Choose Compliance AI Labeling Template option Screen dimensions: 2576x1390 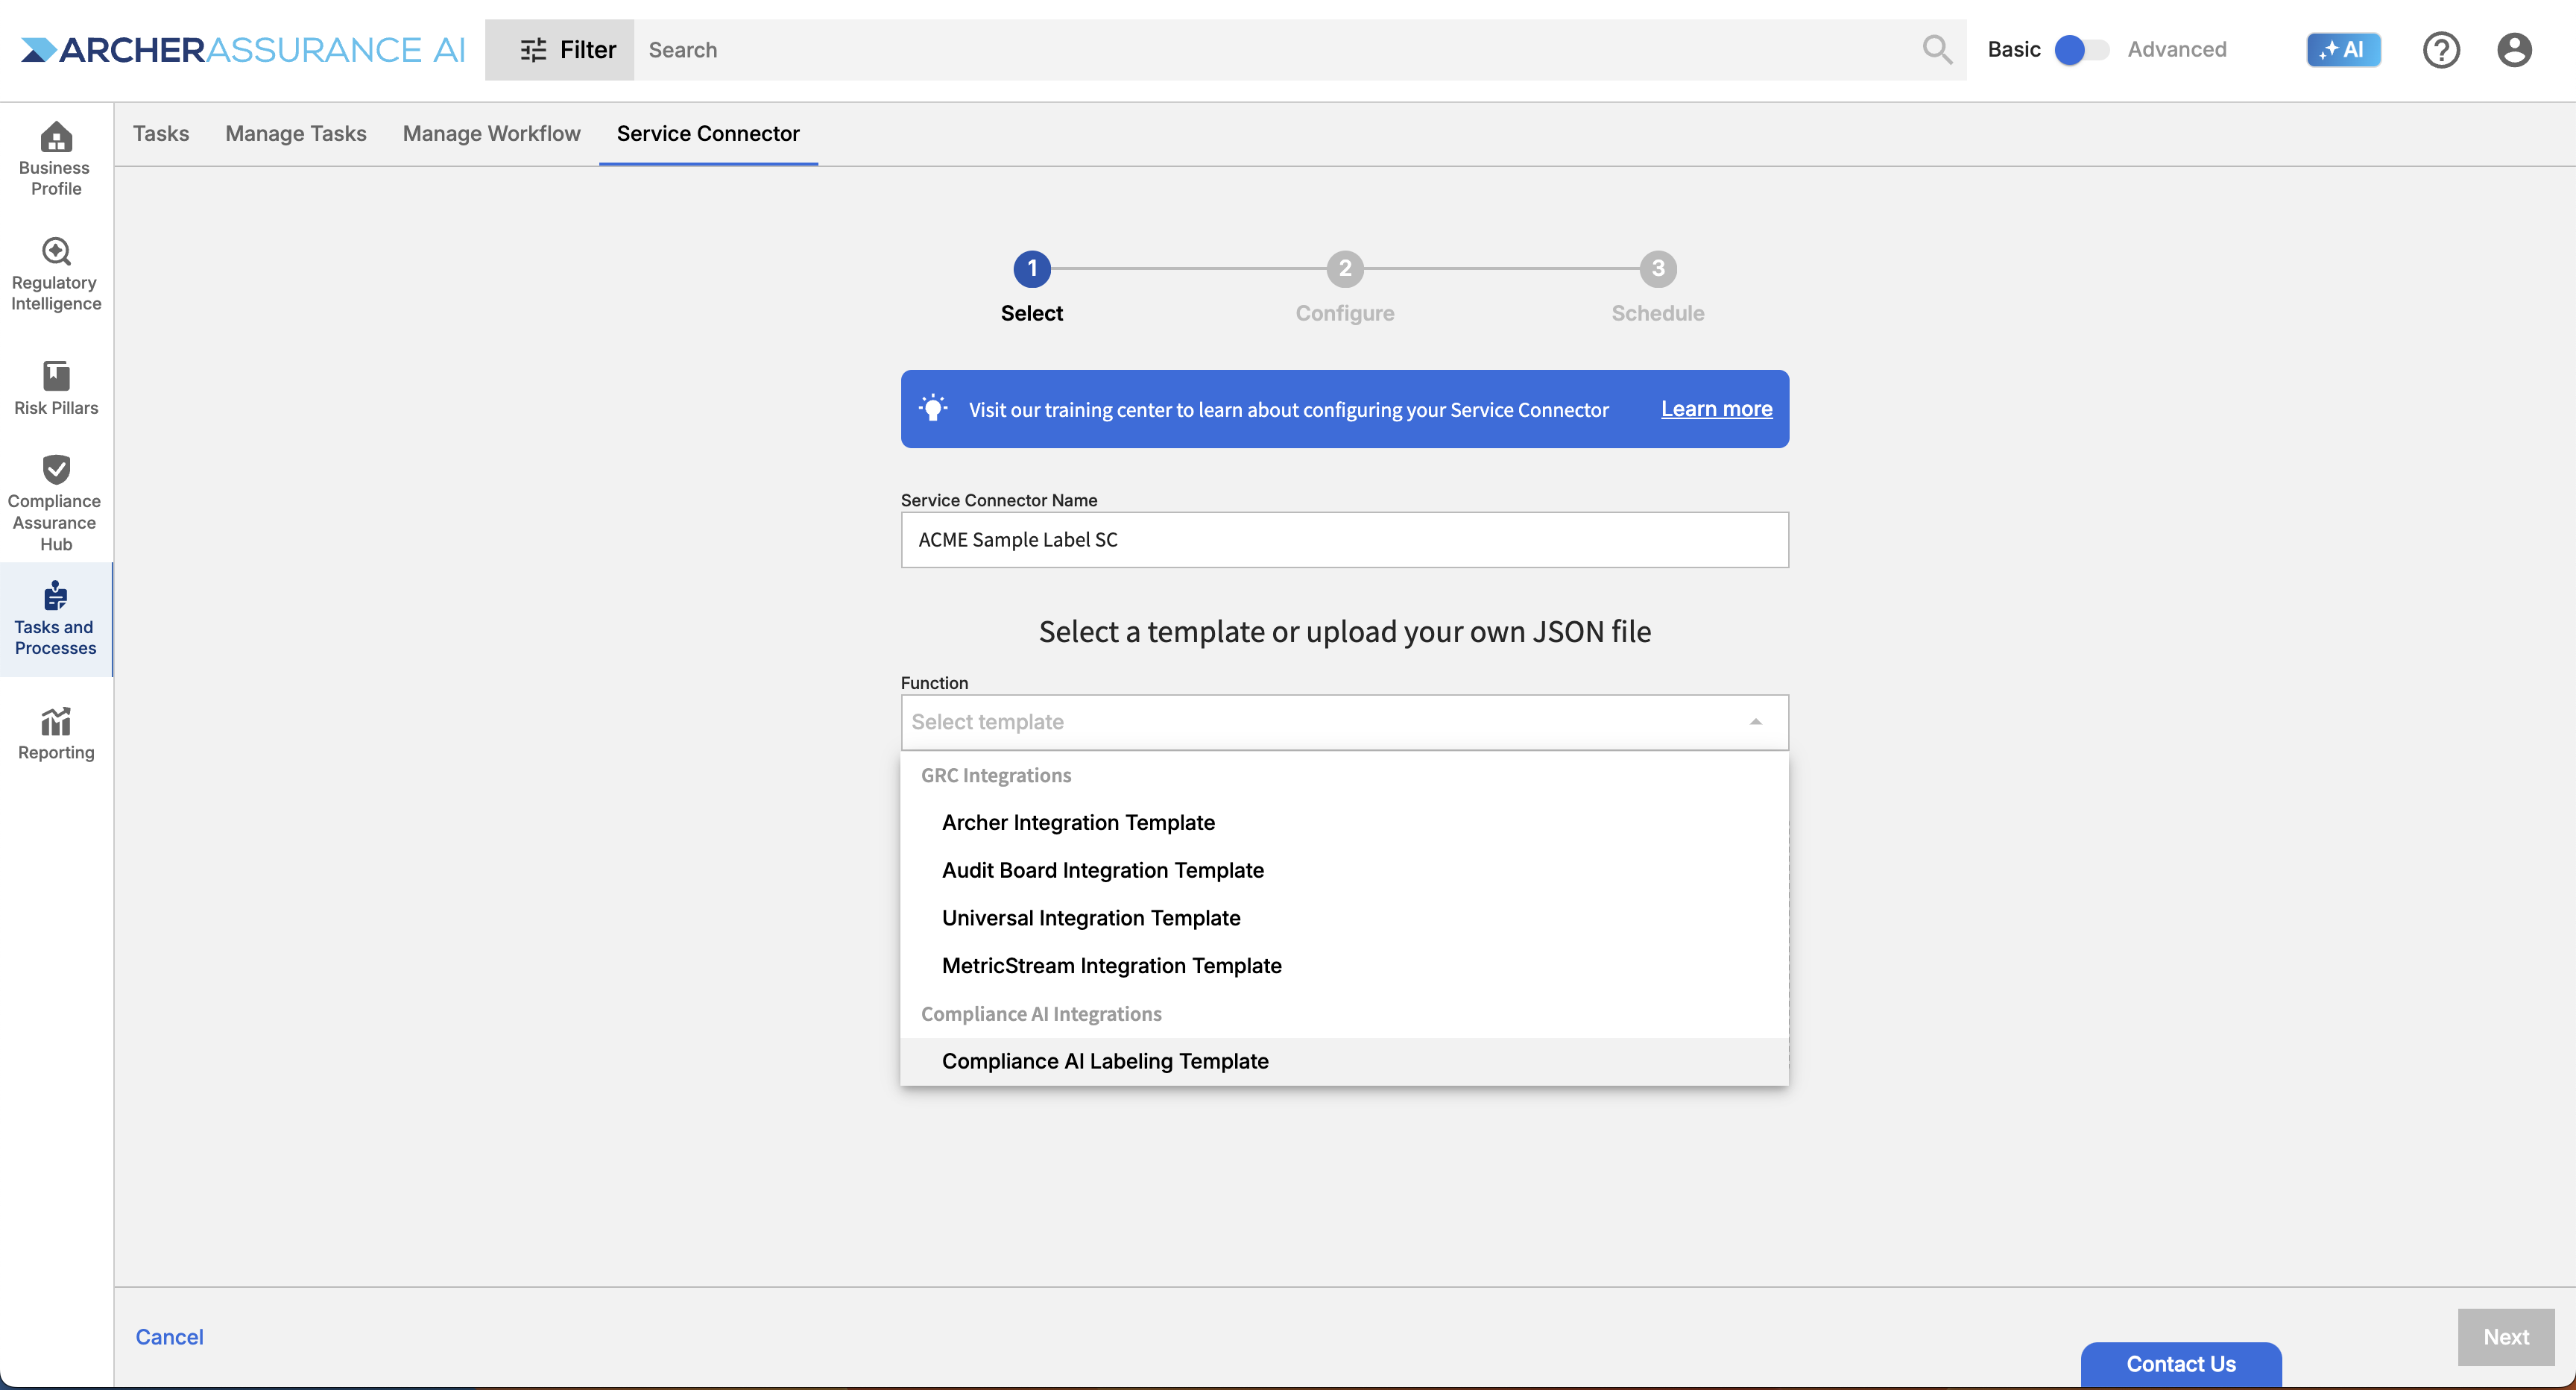point(1344,1060)
